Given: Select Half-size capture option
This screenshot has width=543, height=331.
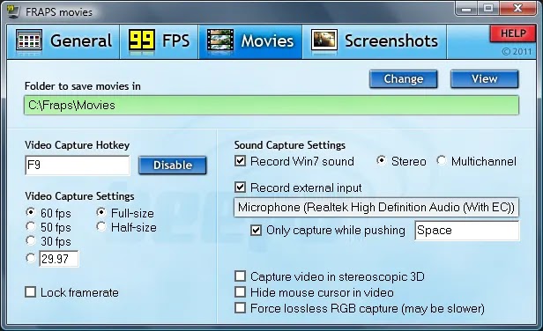Looking at the screenshot, I should pos(101,226).
